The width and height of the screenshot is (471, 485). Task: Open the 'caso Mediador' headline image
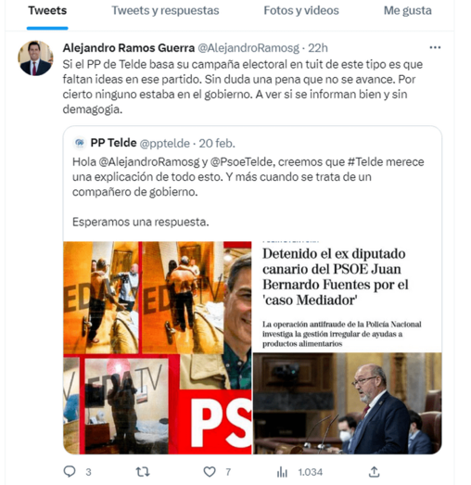[348, 348]
